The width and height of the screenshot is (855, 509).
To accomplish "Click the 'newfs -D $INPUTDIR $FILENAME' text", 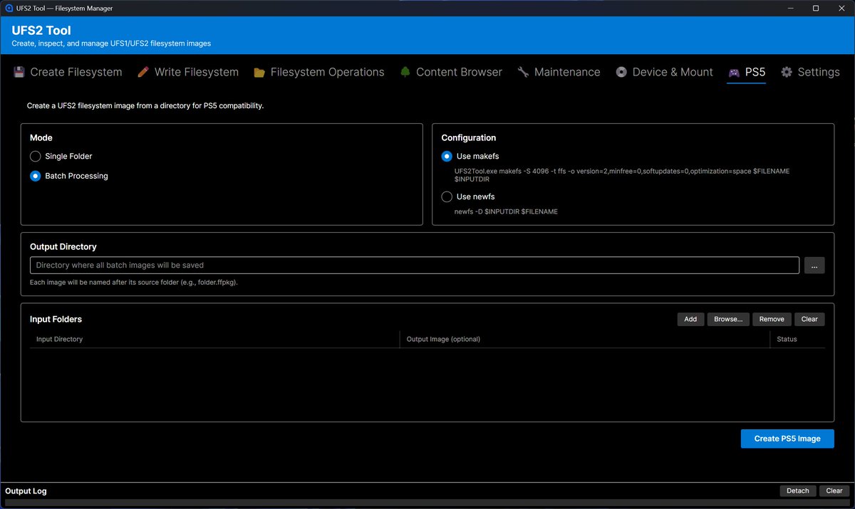I will (506, 211).
